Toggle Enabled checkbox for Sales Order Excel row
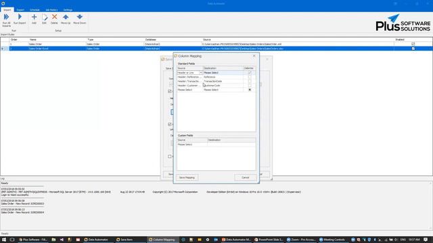Screen dimensions: 433x243 point(413,49)
